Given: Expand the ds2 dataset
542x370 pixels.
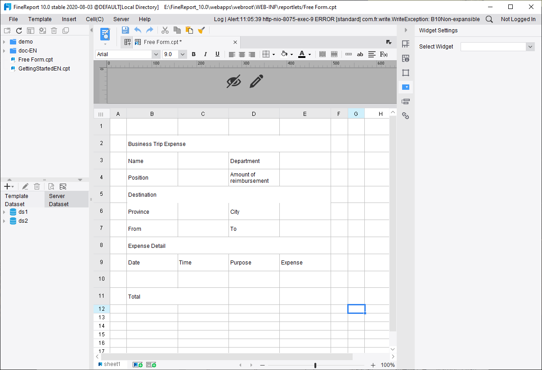Looking at the screenshot, I should 4,221.
